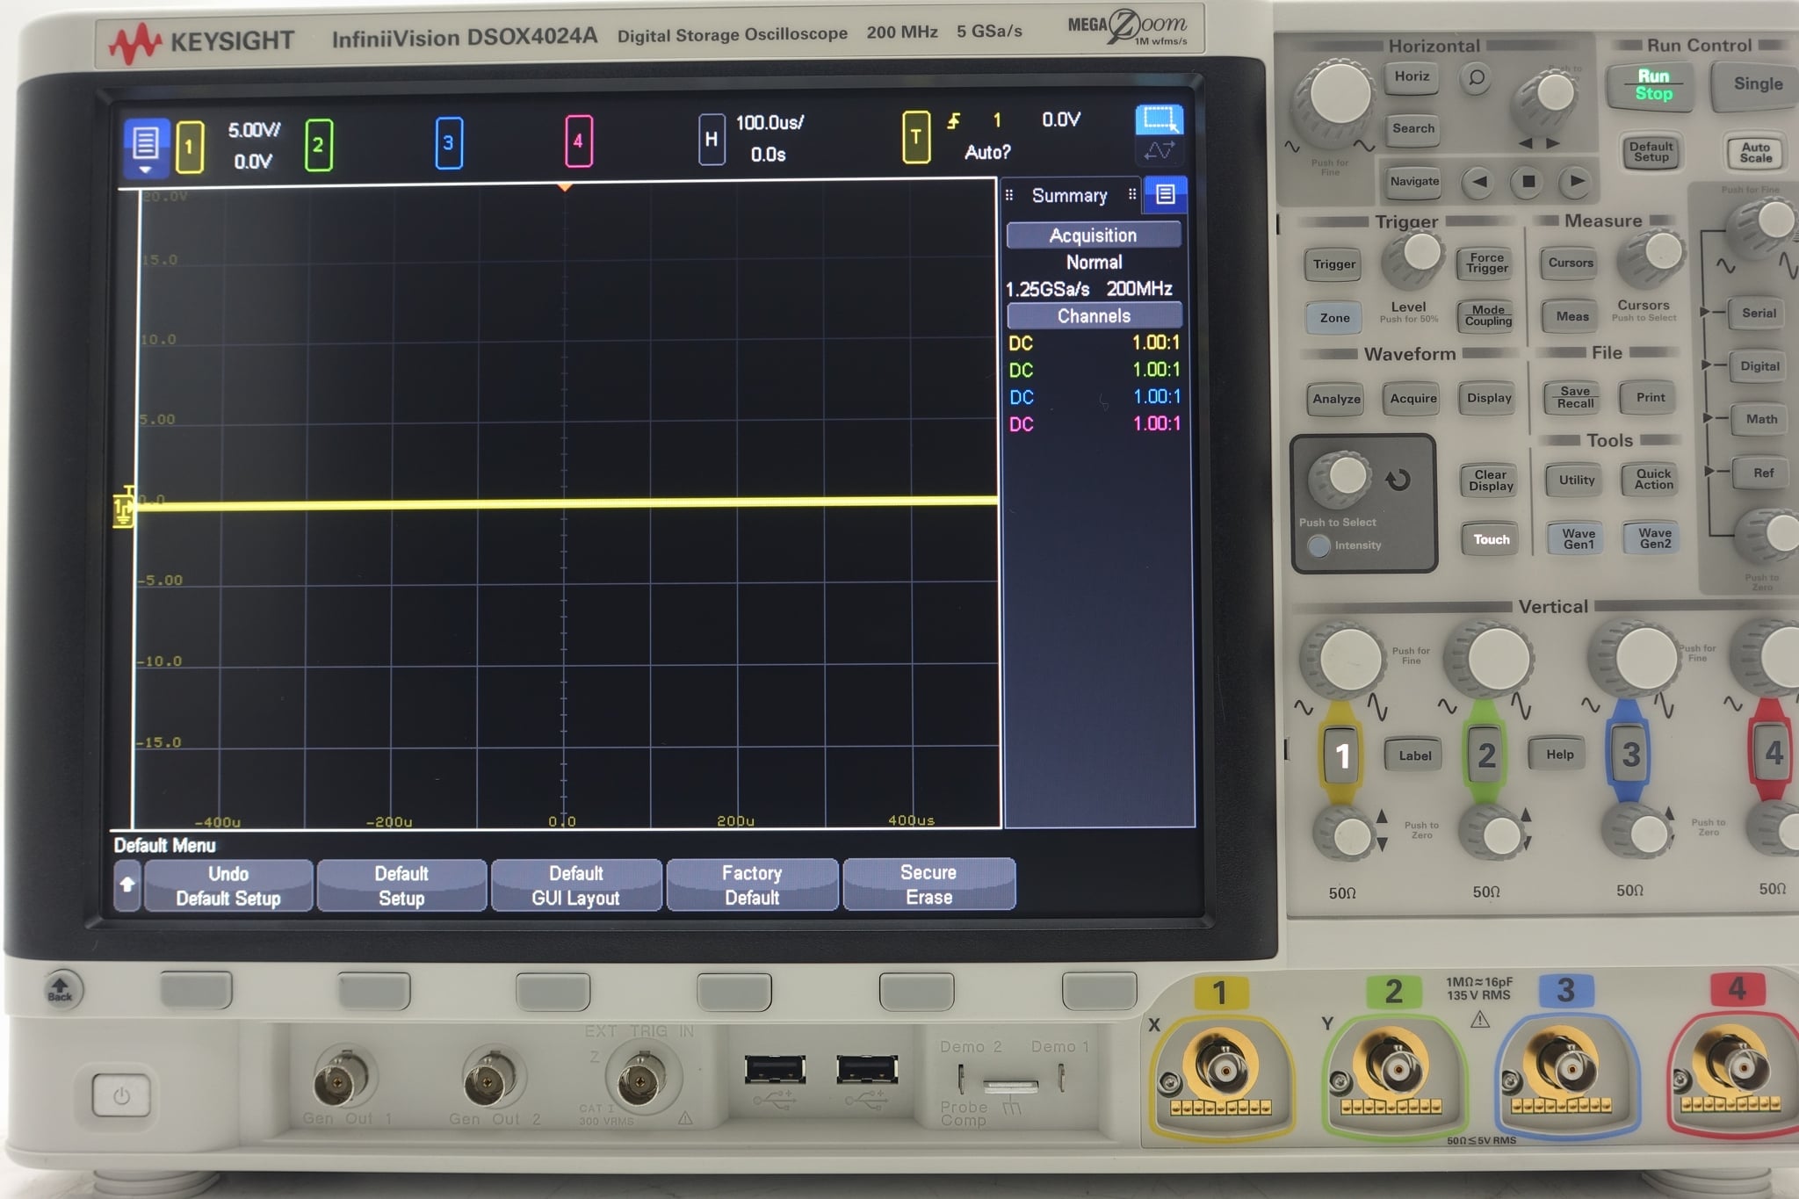Push the Display key
Screen dimensions: 1799x1199
pos(1489,398)
